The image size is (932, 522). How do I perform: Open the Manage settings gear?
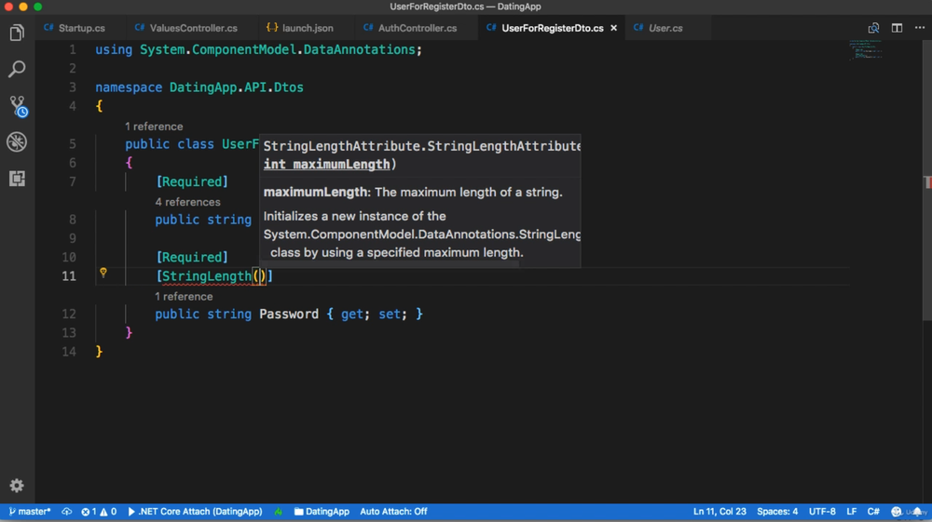click(17, 486)
